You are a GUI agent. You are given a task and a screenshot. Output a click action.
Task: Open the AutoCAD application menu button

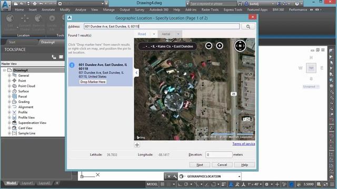[x=6, y=6]
